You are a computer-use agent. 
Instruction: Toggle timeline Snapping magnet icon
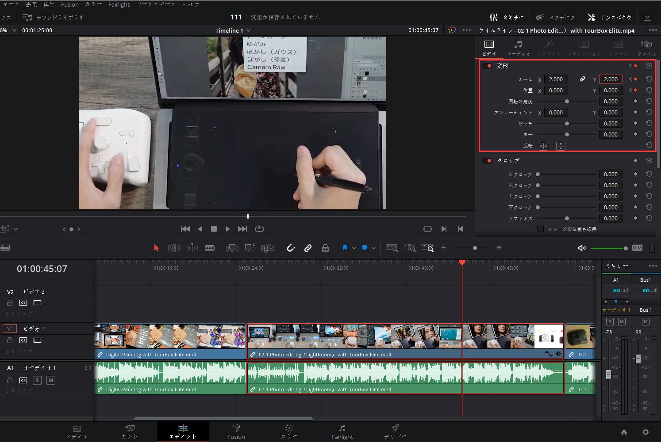(291, 248)
